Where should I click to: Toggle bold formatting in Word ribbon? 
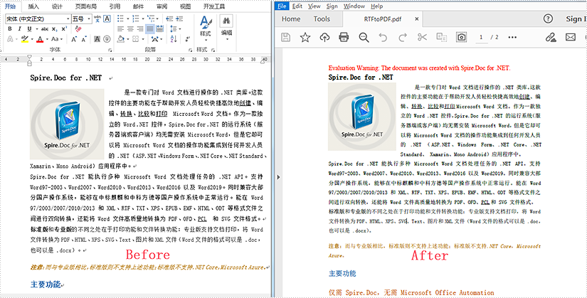click(x=10, y=29)
